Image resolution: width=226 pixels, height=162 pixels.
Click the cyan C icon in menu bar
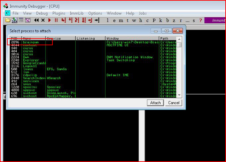point(8,13)
